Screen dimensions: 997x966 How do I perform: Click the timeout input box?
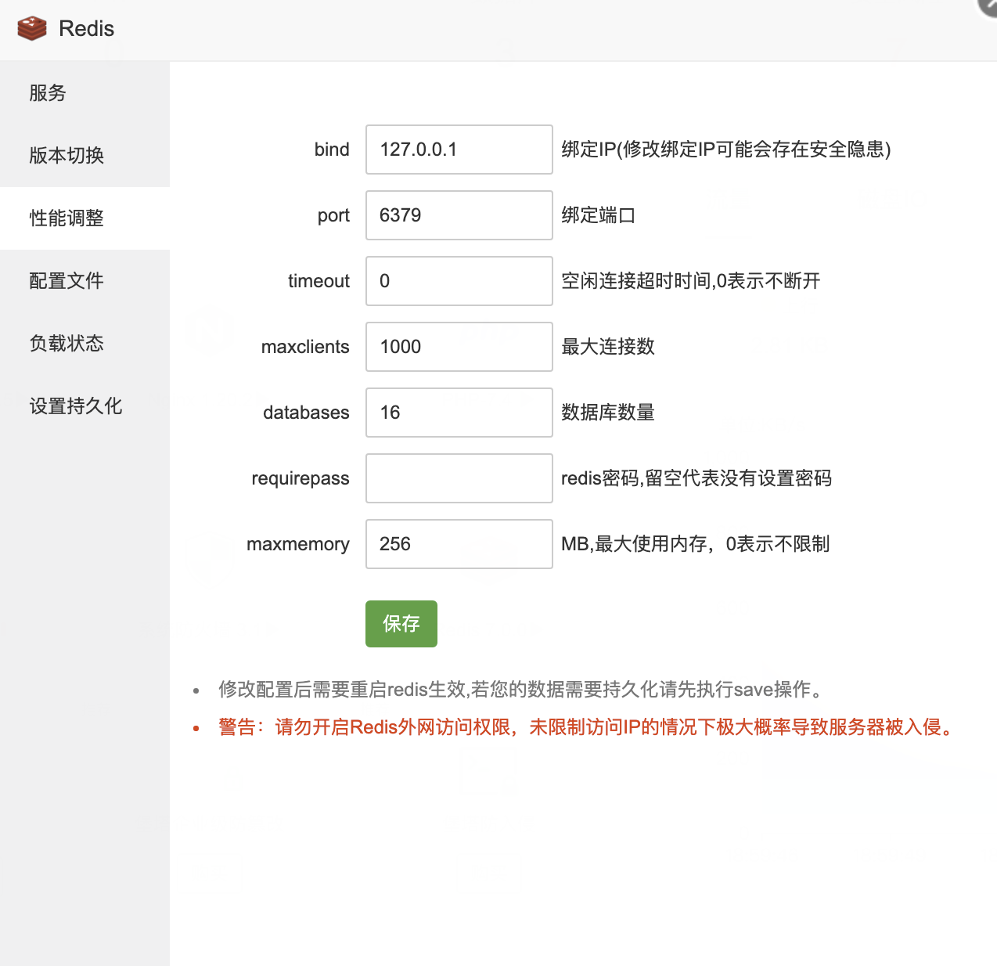459,281
